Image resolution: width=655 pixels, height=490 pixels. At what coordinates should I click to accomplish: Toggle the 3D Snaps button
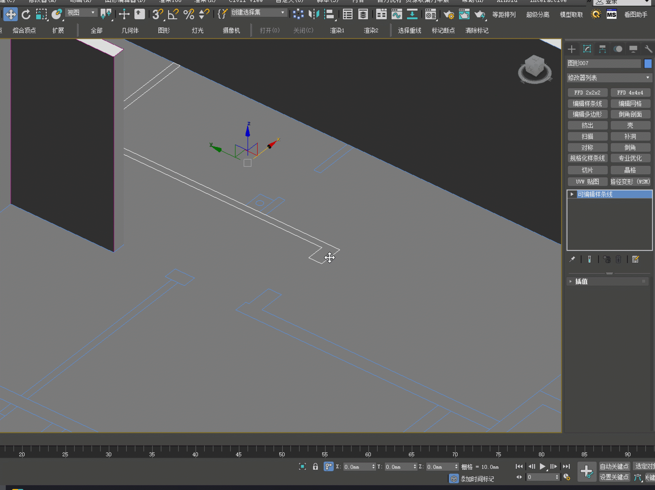(x=157, y=14)
